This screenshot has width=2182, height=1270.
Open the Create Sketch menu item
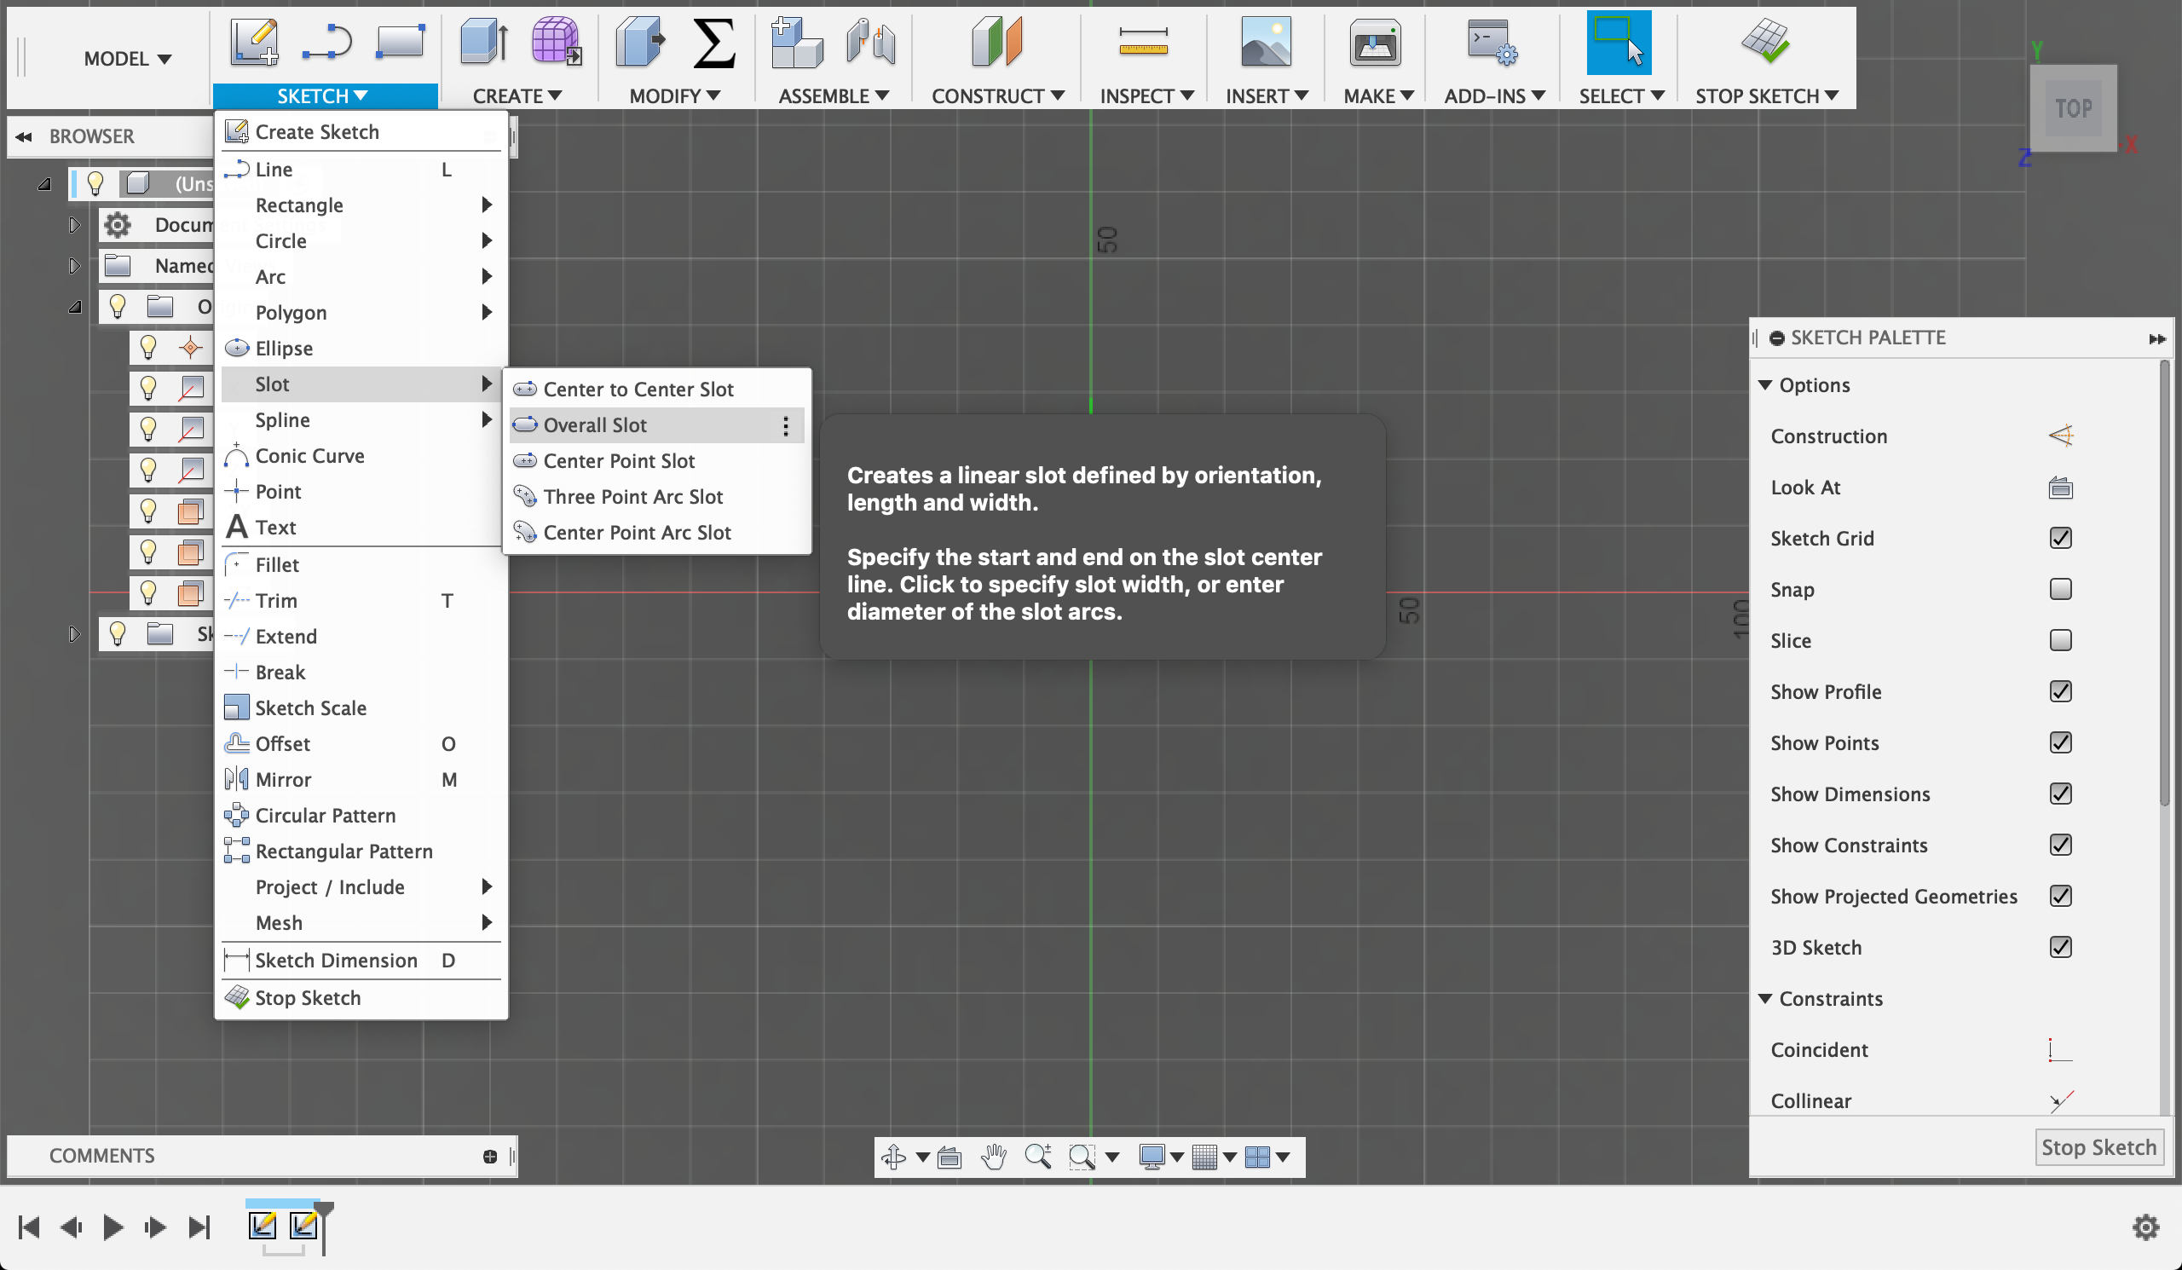[317, 130]
